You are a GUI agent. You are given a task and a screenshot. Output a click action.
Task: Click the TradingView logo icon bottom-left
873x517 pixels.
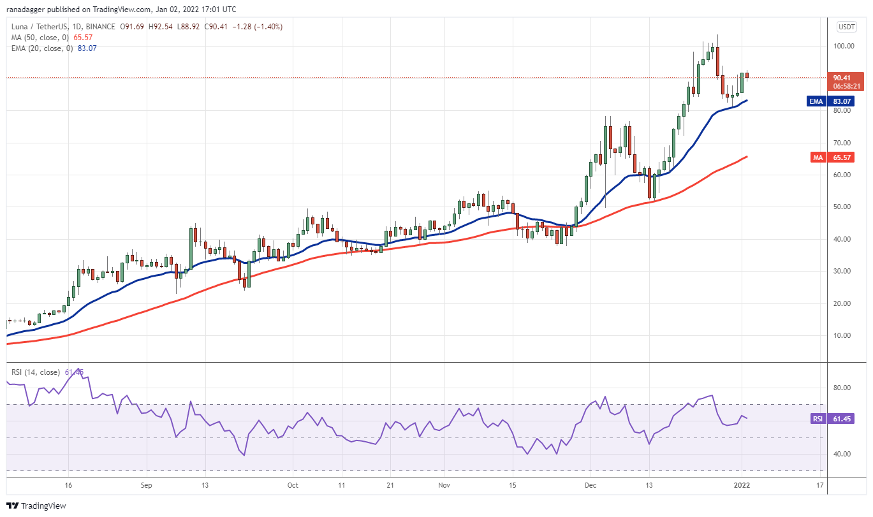click(x=11, y=506)
